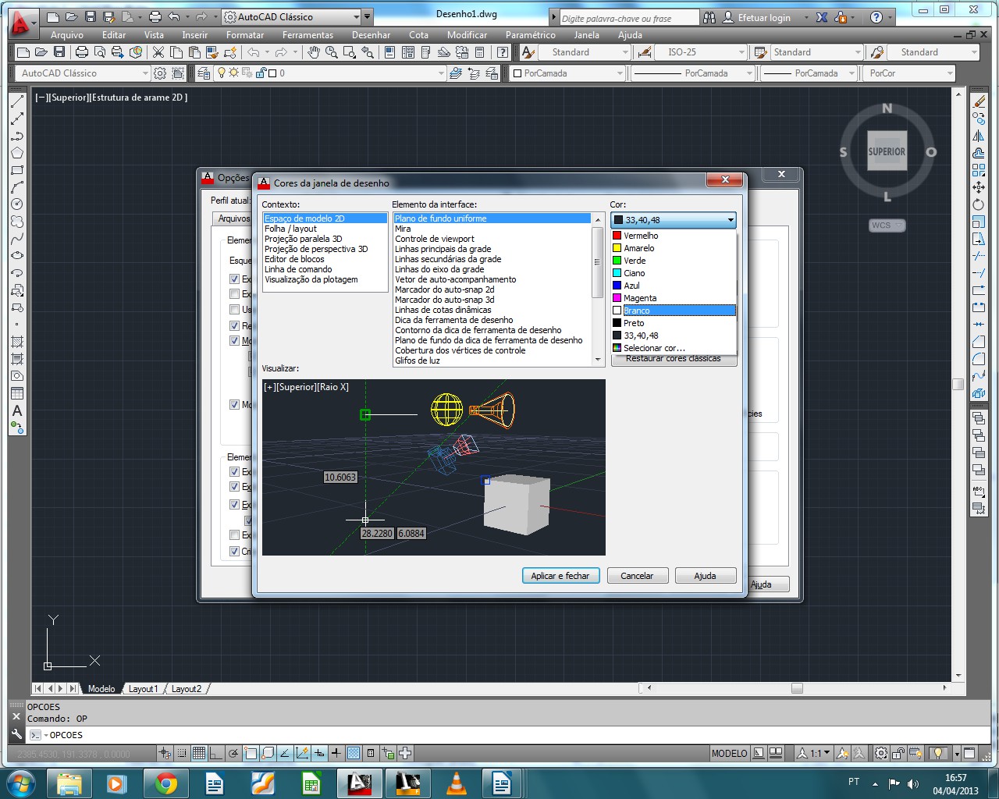Select the Table tool in draw toolbar

(x=17, y=393)
